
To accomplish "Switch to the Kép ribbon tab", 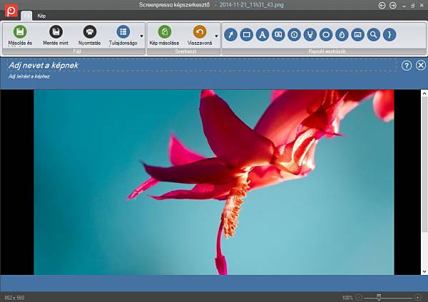I will pos(41,15).
